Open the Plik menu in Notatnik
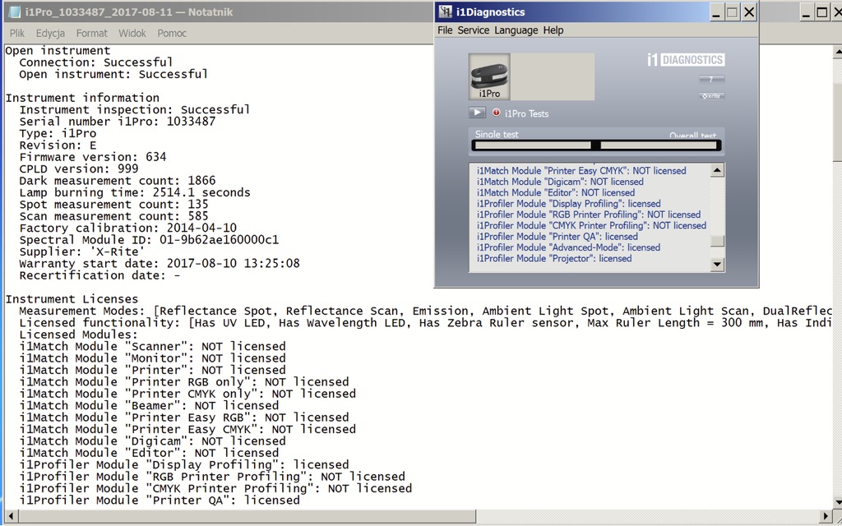The image size is (842, 526). [x=17, y=33]
